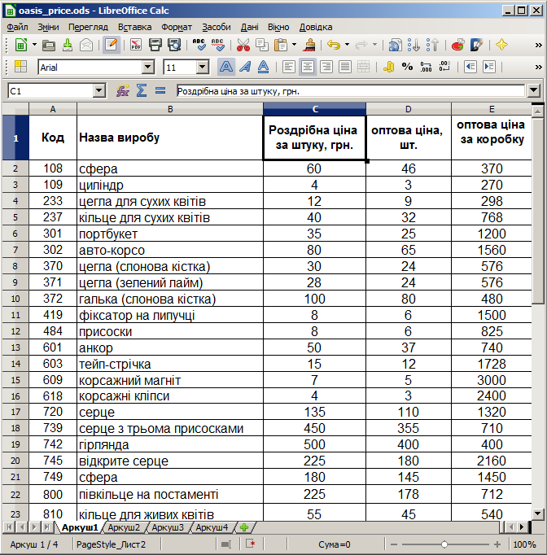Justify text alignment
This screenshot has width=547, height=555.
[x=345, y=67]
